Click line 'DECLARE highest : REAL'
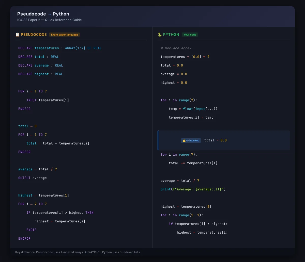 pyautogui.click(x=41, y=74)
